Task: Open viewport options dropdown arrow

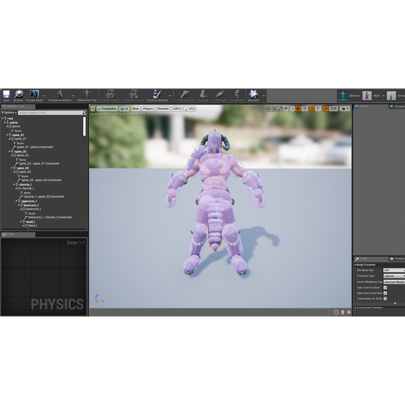Action: click(93, 109)
